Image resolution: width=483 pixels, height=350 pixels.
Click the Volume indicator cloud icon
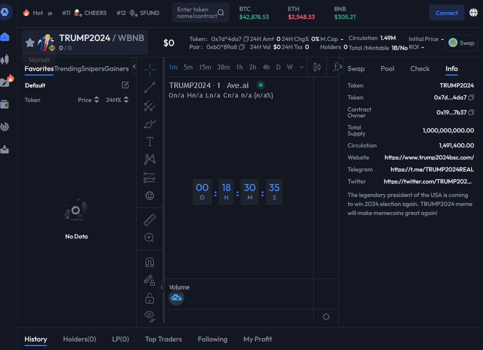point(177,297)
